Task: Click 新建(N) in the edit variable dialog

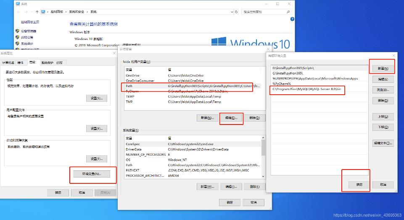Action: [x=383, y=68]
